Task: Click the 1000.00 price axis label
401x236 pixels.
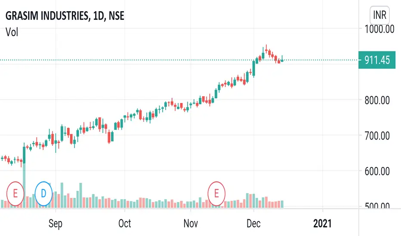Action: coord(379,29)
